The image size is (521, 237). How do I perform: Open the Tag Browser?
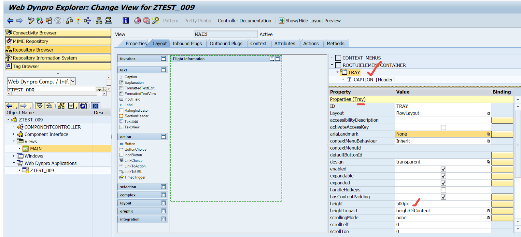(58, 66)
